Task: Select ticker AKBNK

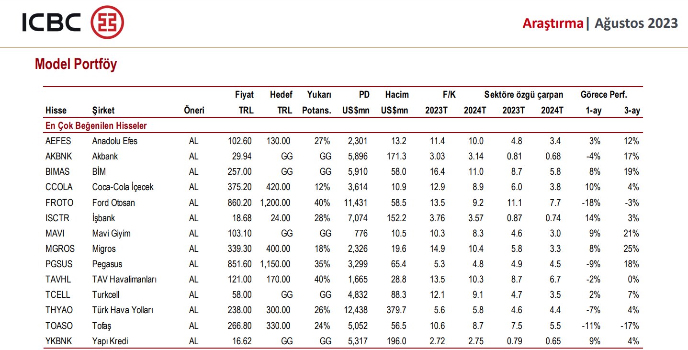Action: pyautogui.click(x=58, y=157)
